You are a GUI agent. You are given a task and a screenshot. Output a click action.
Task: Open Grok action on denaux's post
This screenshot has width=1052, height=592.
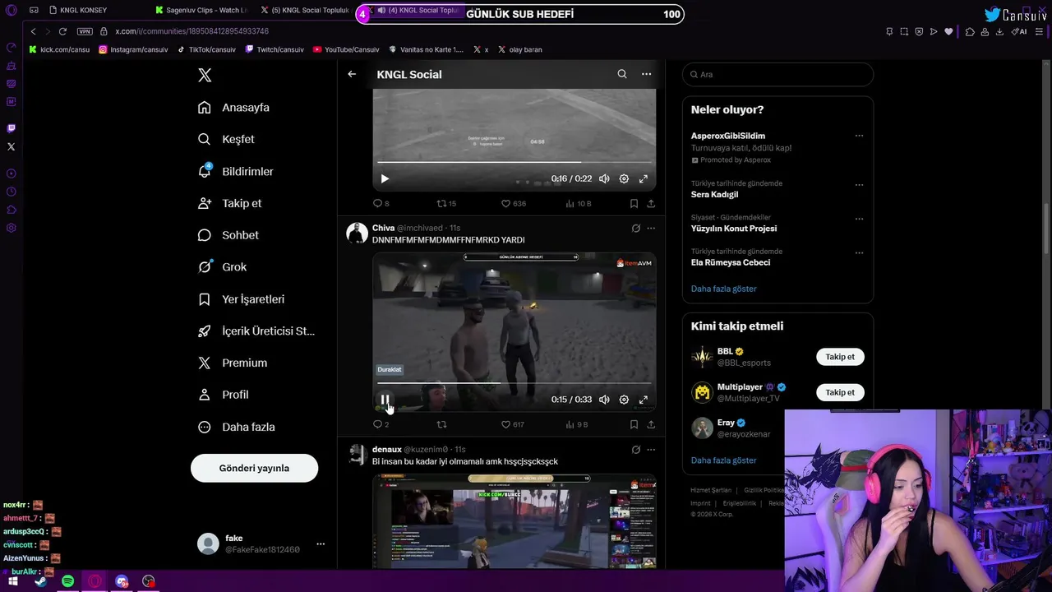click(635, 450)
